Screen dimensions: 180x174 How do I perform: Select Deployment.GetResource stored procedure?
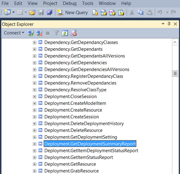click(70, 164)
